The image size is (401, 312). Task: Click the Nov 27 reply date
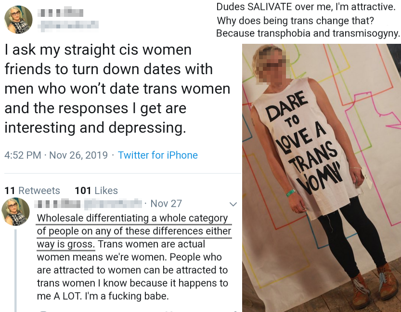166,204
